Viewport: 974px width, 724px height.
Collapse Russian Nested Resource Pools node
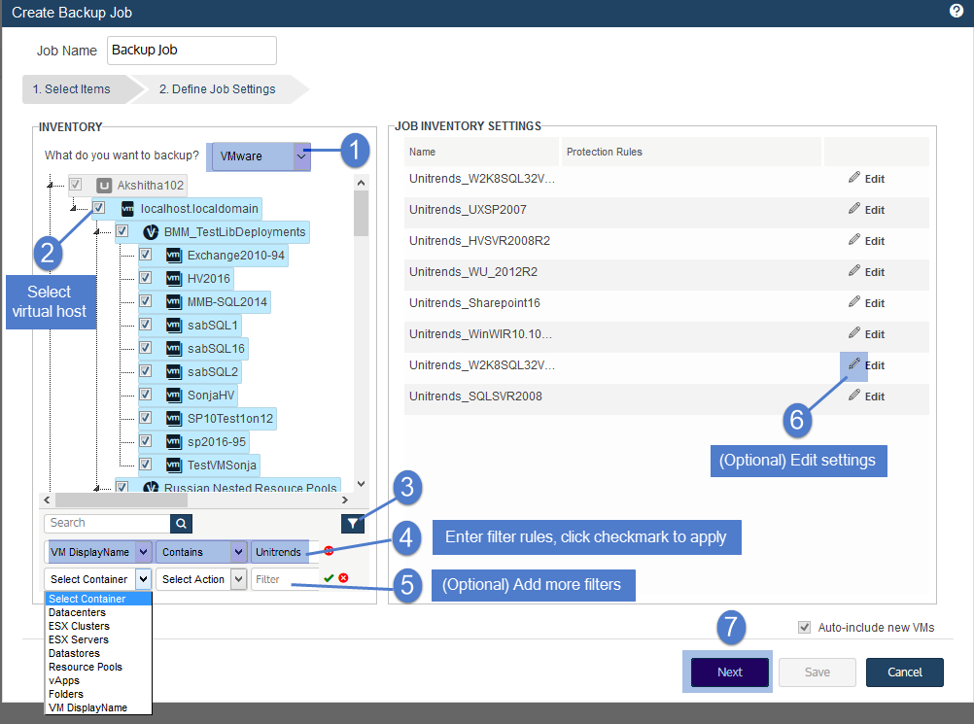point(96,488)
